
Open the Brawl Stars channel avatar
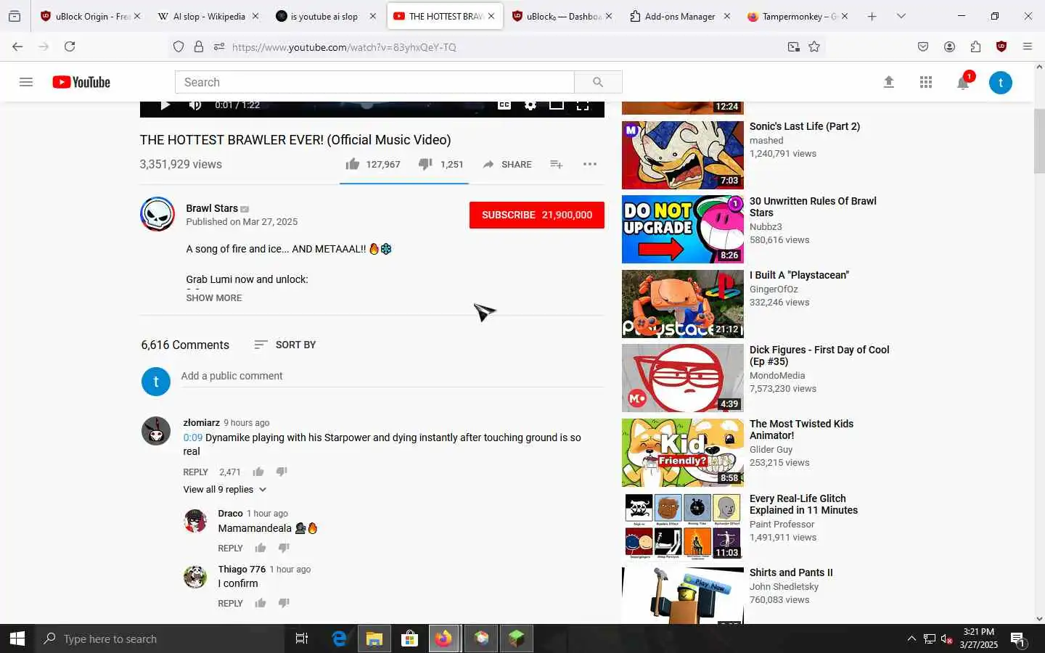157,214
